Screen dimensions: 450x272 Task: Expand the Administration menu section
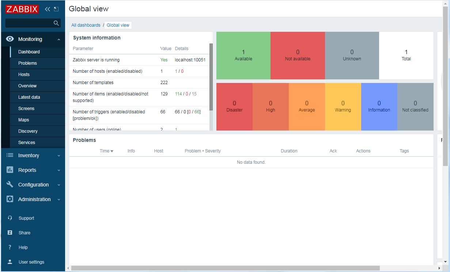click(59, 200)
